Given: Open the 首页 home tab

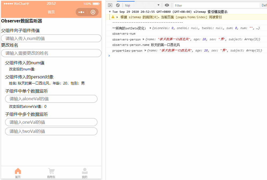Looking at the screenshot, I should pos(18,173).
